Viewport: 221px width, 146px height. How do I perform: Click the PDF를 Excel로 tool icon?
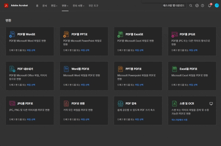tap(120, 34)
